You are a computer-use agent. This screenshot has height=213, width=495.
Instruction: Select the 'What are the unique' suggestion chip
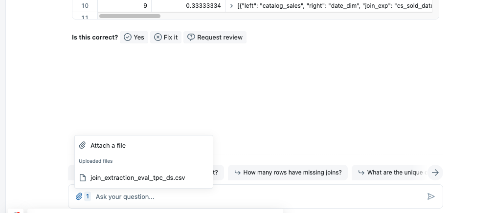click(390, 172)
